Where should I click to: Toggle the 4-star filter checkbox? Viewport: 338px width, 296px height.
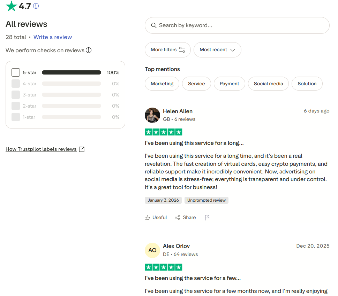(16, 84)
